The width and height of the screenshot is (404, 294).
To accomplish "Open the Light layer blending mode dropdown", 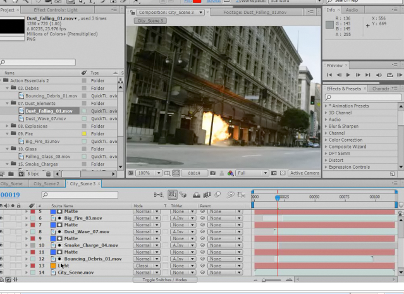I will pos(146,266).
